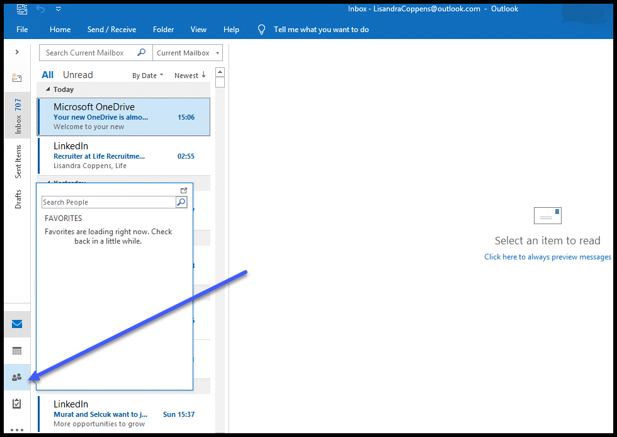Open the Calendar view icon
617x437 pixels.
[17, 351]
